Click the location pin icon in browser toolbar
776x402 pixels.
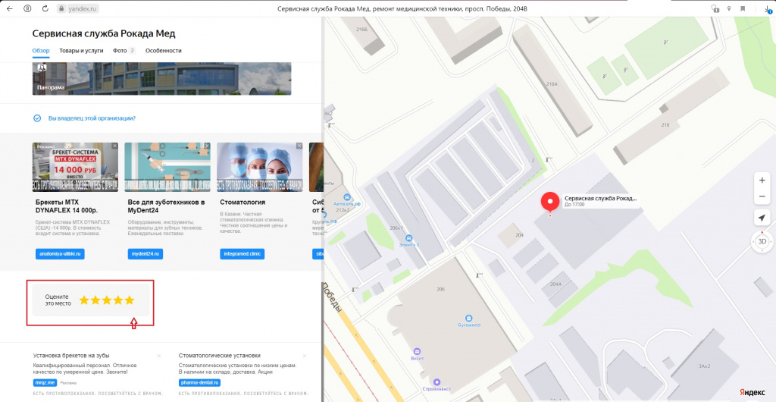click(728, 8)
